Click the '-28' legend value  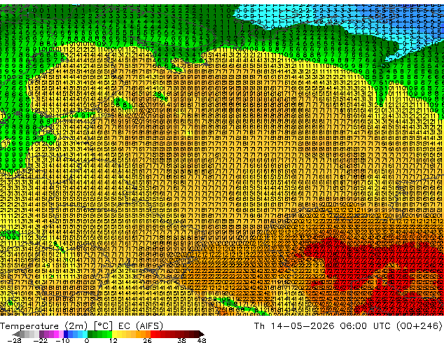(x=15, y=340)
